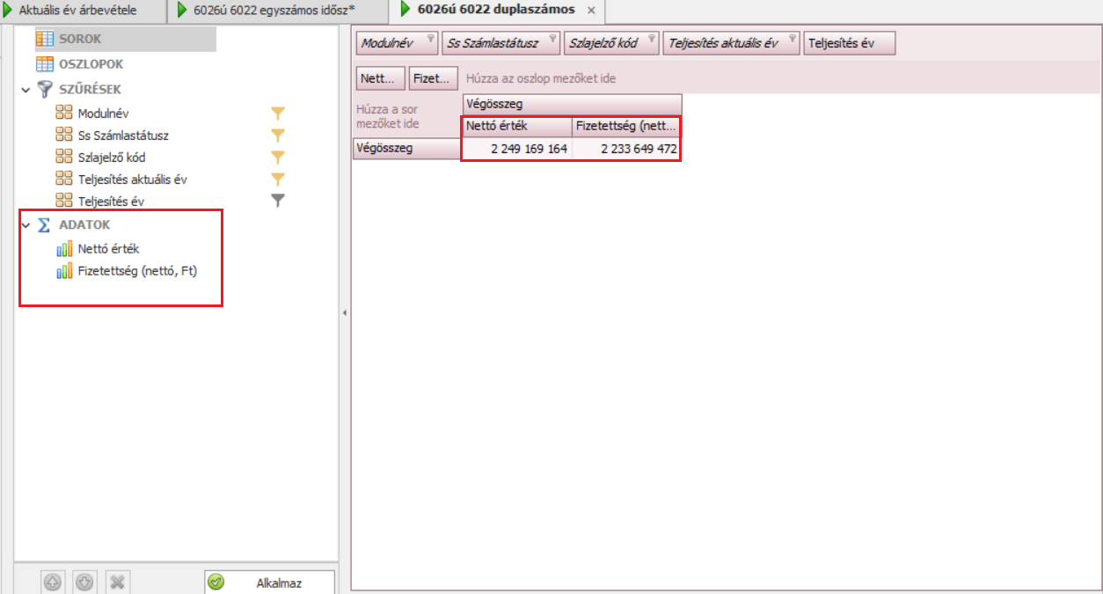This screenshot has width=1103, height=594.
Task: Open filter on Ss Számlastátusz header chip
Action: [x=551, y=39]
